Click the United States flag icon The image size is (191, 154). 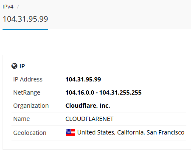[x=70, y=132]
